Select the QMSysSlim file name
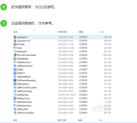 pos(23,109)
